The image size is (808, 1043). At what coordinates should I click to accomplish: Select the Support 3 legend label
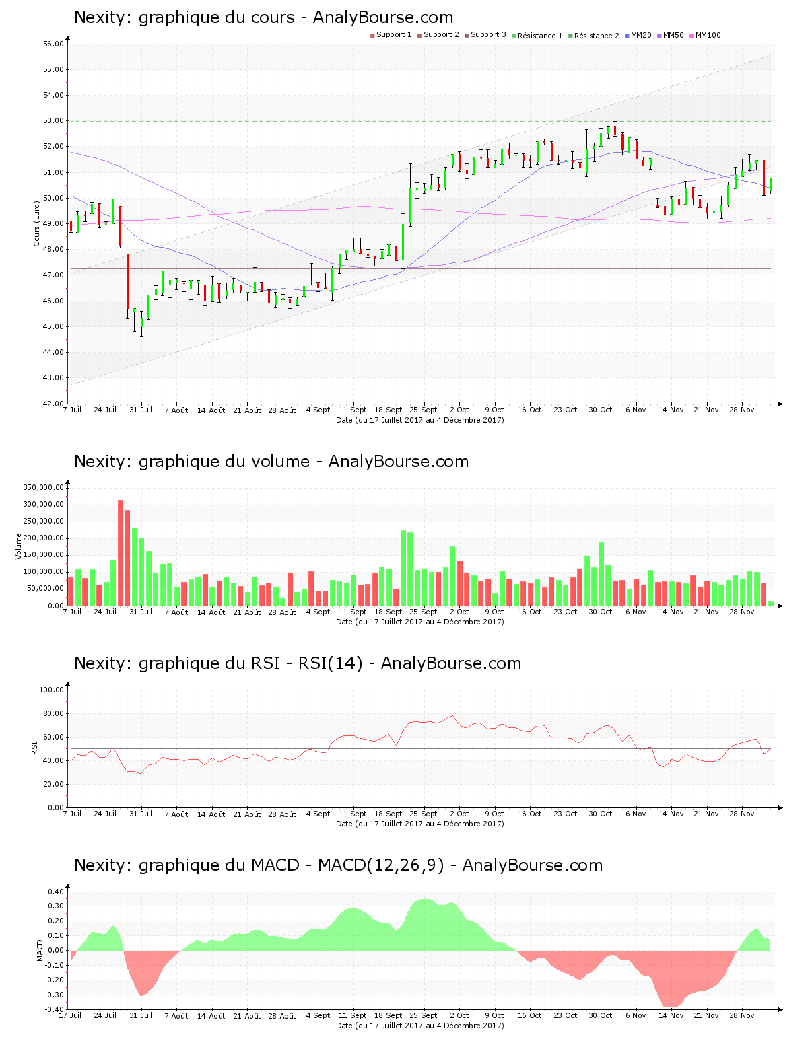point(488,35)
